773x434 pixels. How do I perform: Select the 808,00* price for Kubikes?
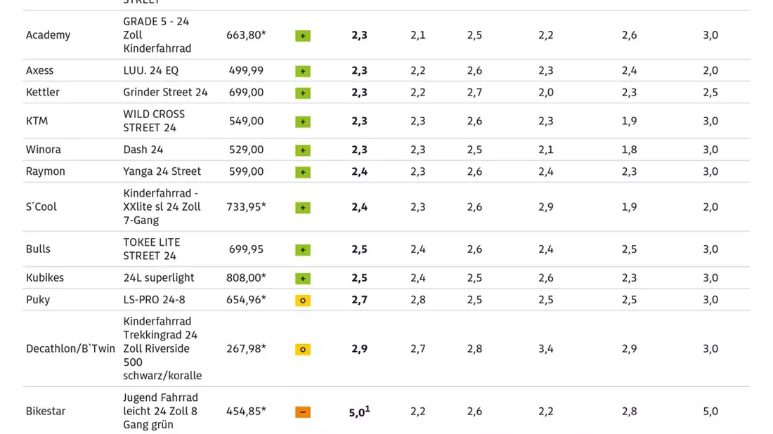(x=246, y=278)
